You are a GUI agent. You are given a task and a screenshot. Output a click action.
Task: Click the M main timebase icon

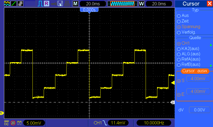(x=76, y=4)
